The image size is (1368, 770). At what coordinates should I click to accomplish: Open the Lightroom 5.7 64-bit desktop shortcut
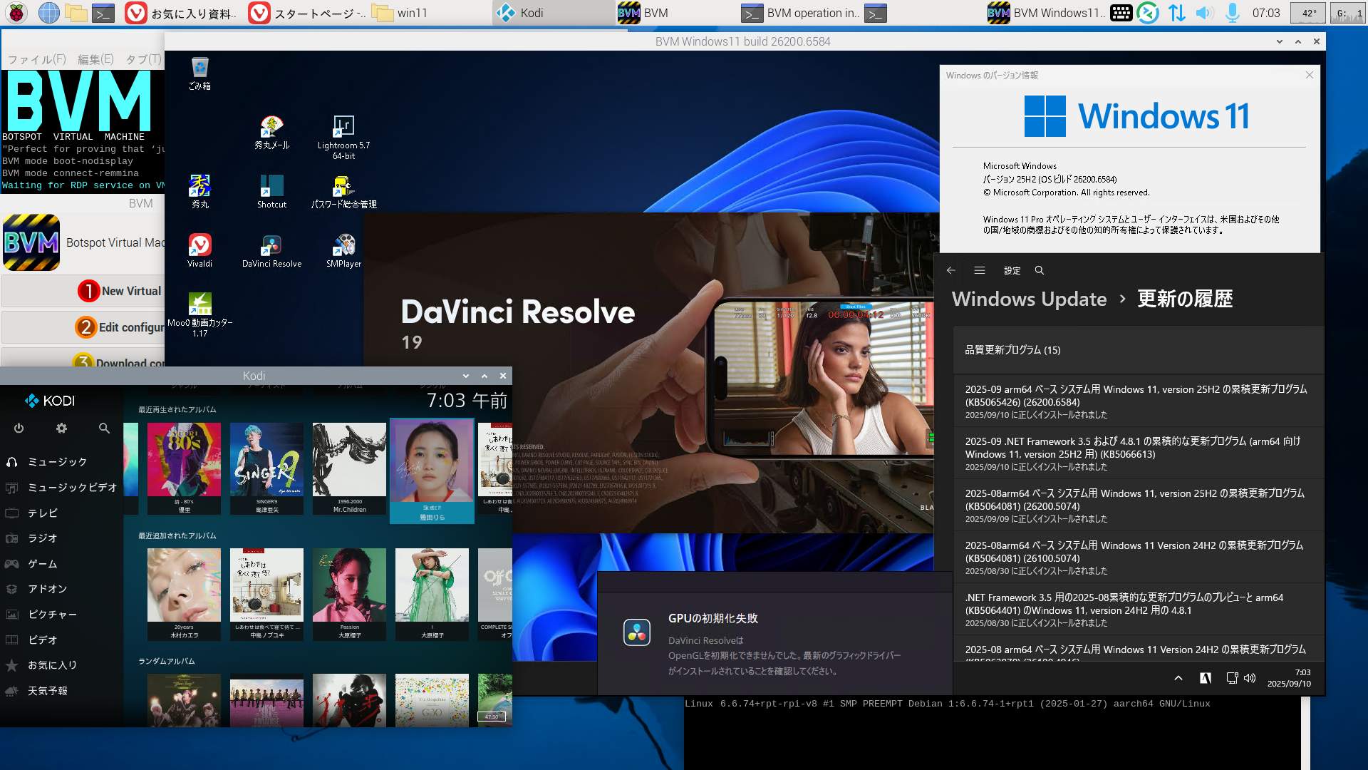click(x=343, y=137)
